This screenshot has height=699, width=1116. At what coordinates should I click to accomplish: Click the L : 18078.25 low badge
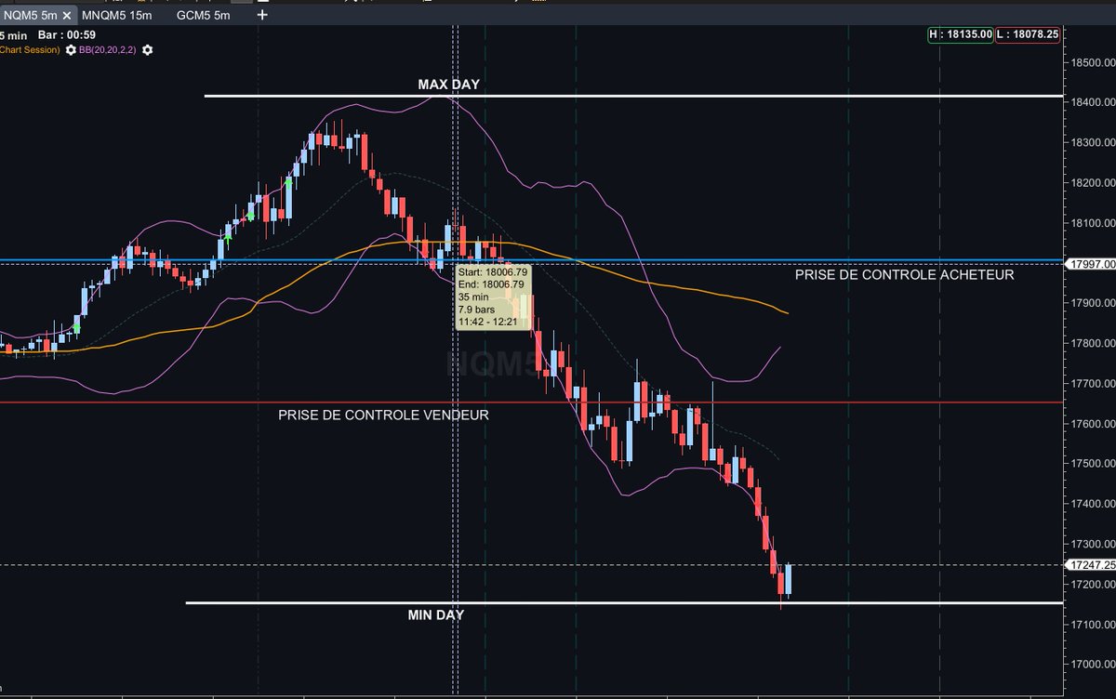(1028, 34)
